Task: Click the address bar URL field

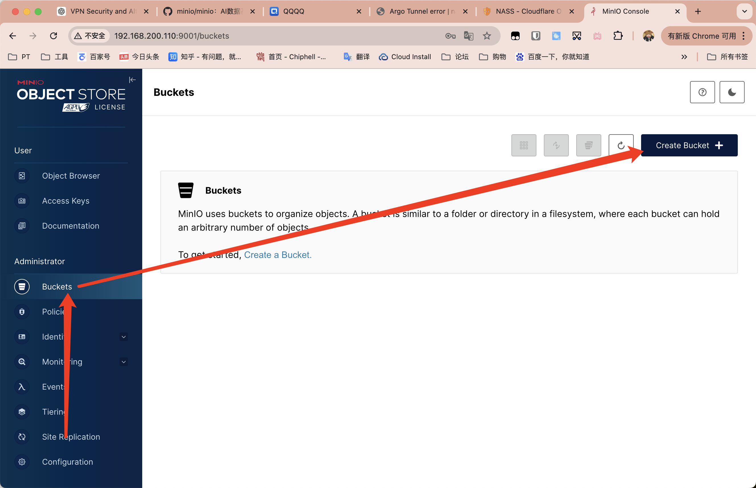Action: pyautogui.click(x=276, y=36)
